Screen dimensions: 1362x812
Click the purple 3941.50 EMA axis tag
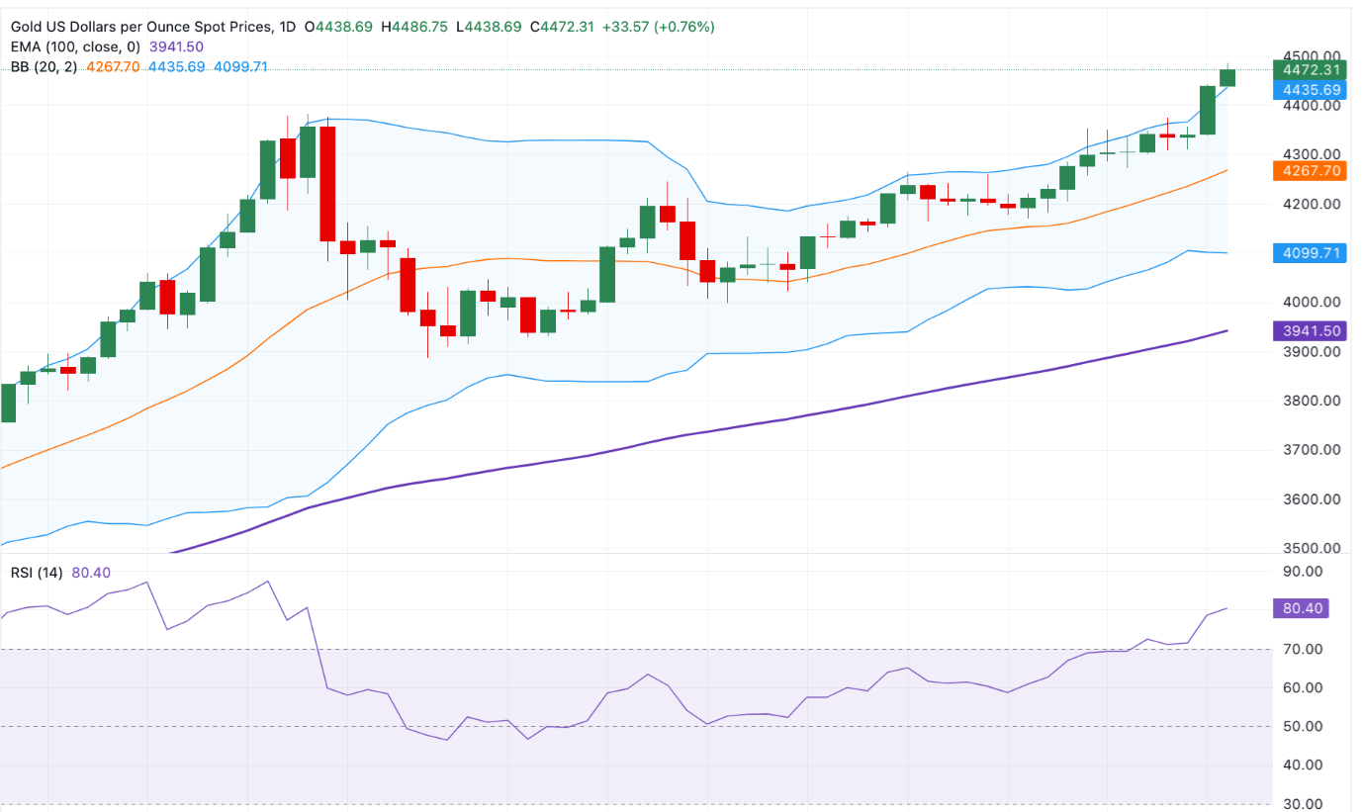pos(1311,331)
